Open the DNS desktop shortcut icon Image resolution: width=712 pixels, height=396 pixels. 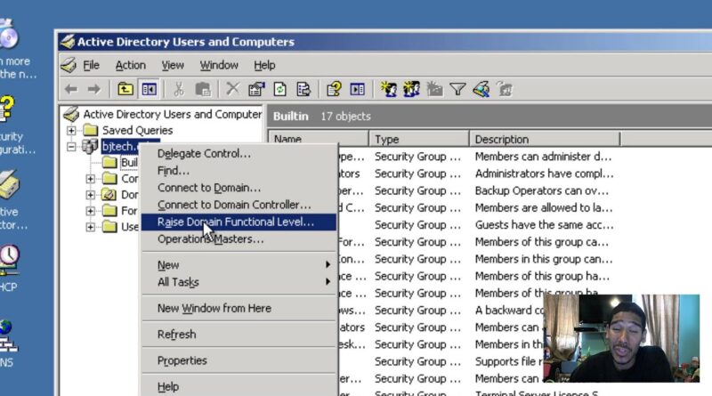pos(8,337)
